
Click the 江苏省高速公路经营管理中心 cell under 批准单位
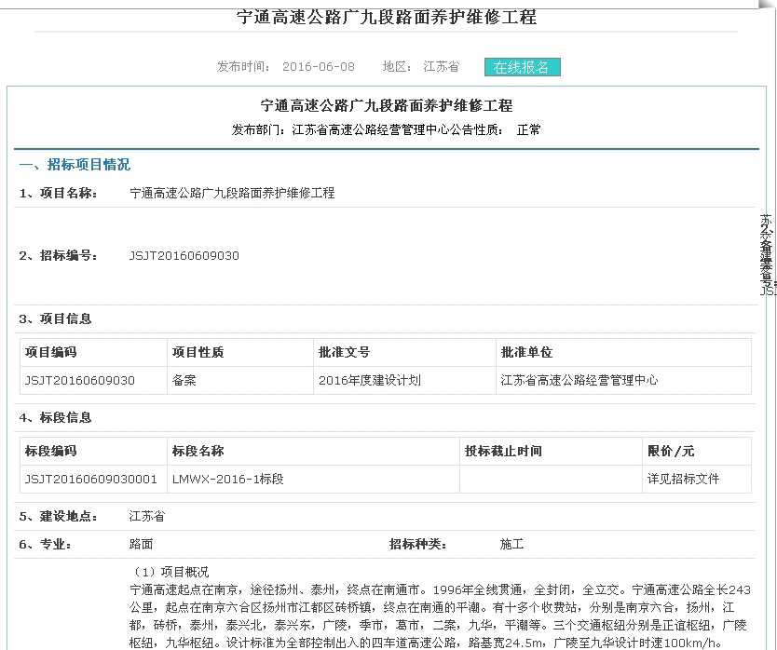coord(624,381)
